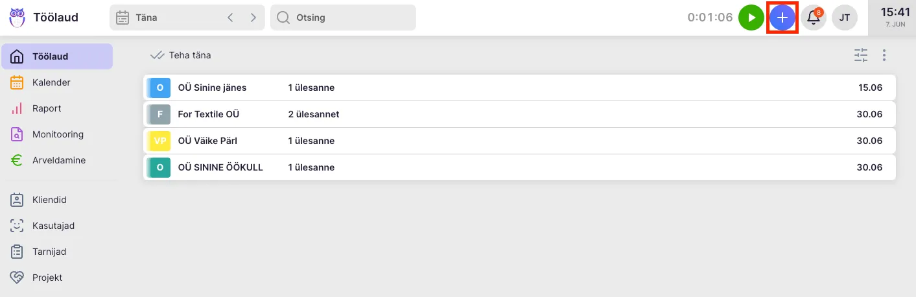Screen dimensions: 916x297
Task: Go to previous day with left chevron
Action: pos(230,18)
